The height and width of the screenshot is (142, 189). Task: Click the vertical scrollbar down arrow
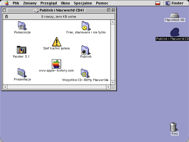click(113, 83)
